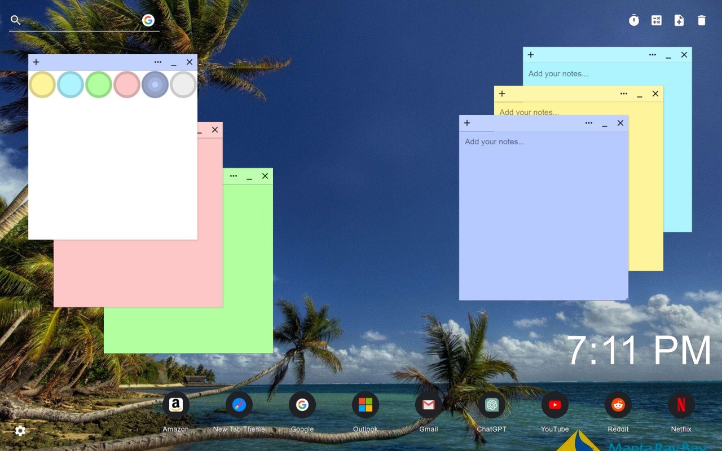
Task: Open the YouTube shortcut
Action: 555,405
